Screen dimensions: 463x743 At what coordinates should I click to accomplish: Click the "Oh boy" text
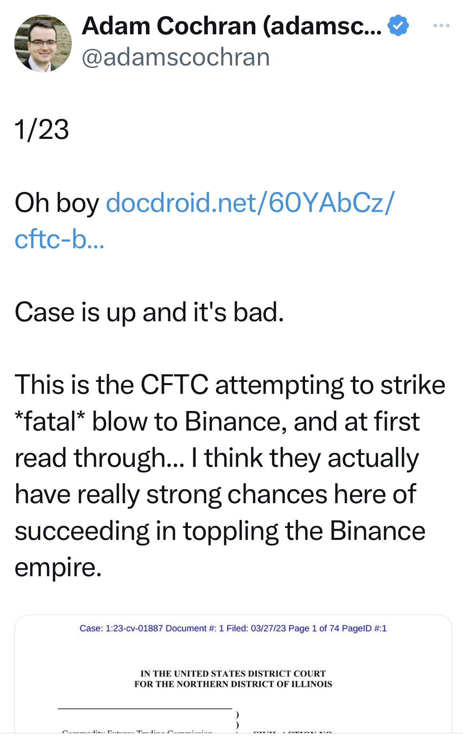tap(57, 203)
